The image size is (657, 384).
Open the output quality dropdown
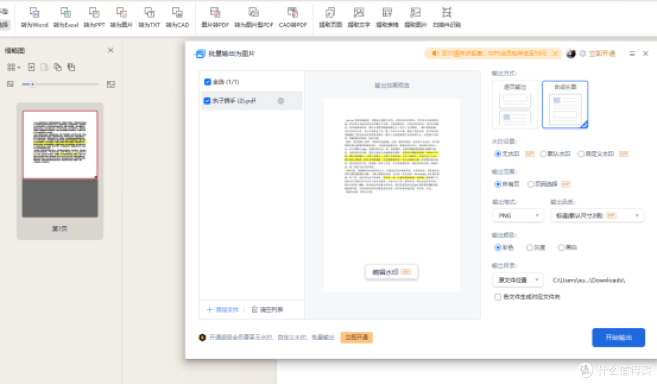[597, 215]
